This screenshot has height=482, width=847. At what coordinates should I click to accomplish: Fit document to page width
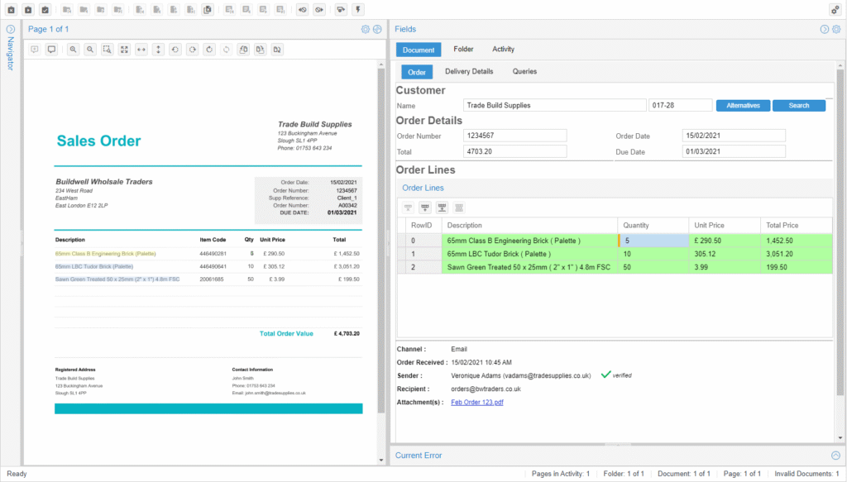(141, 50)
